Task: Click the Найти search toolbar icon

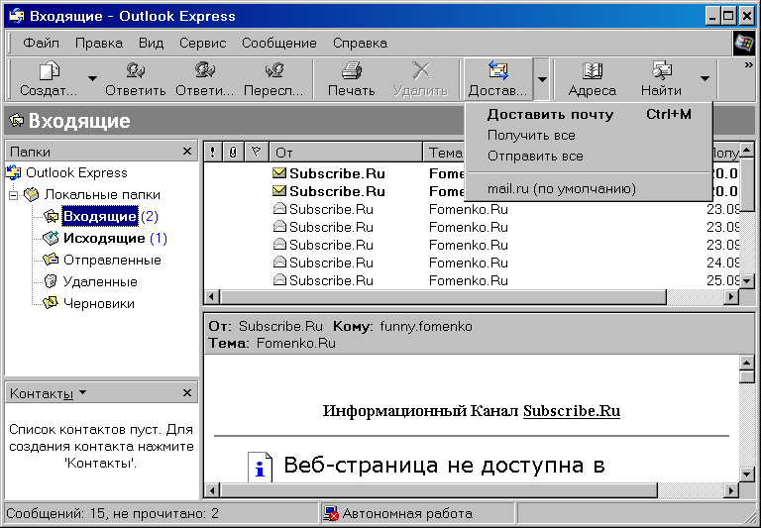Action: (661, 71)
